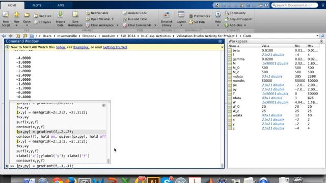Click the up one level folder icon

(18, 36)
